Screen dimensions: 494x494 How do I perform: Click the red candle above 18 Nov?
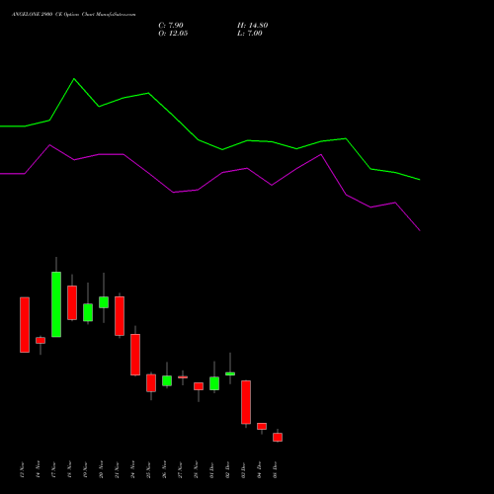click(72, 302)
